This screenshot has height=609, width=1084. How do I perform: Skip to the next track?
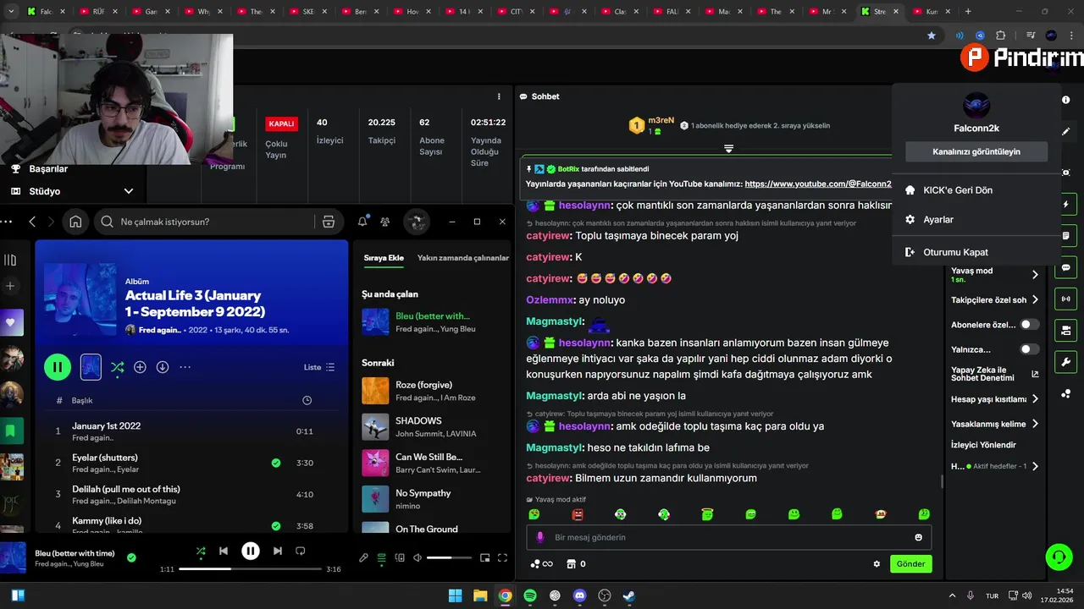(x=278, y=551)
